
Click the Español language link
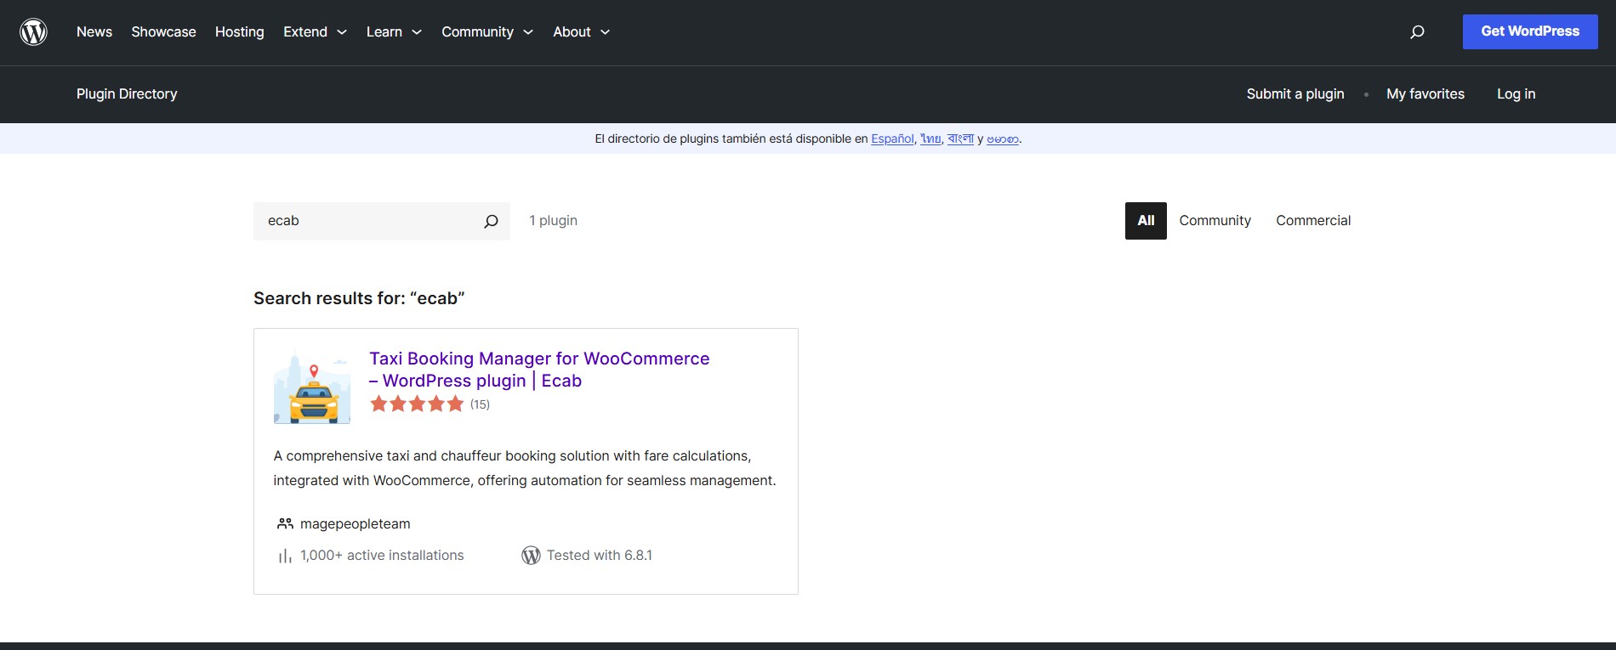[892, 139]
